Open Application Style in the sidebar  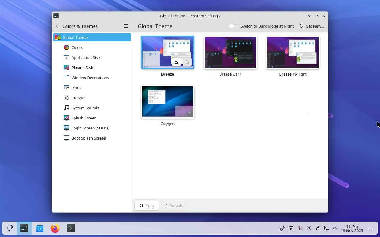coord(92,57)
